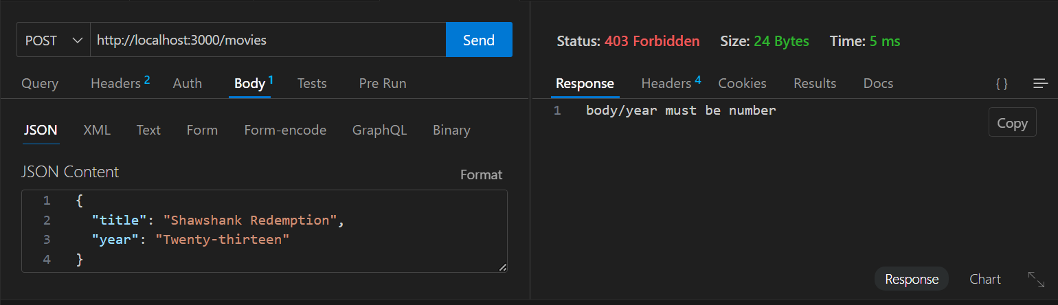Screen dimensions: 1058x305
Task: Click the Response button at bottom
Action: click(912, 279)
